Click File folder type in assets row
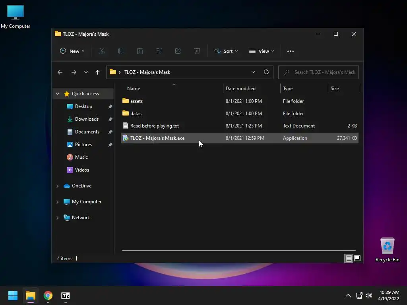This screenshot has height=305, width=407. (x=293, y=101)
